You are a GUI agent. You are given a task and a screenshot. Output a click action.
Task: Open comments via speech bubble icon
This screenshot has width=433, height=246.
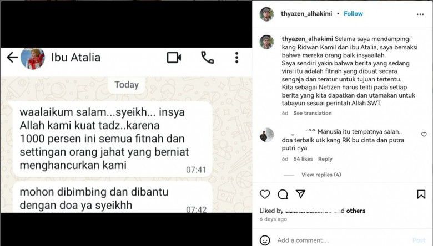coord(283,194)
